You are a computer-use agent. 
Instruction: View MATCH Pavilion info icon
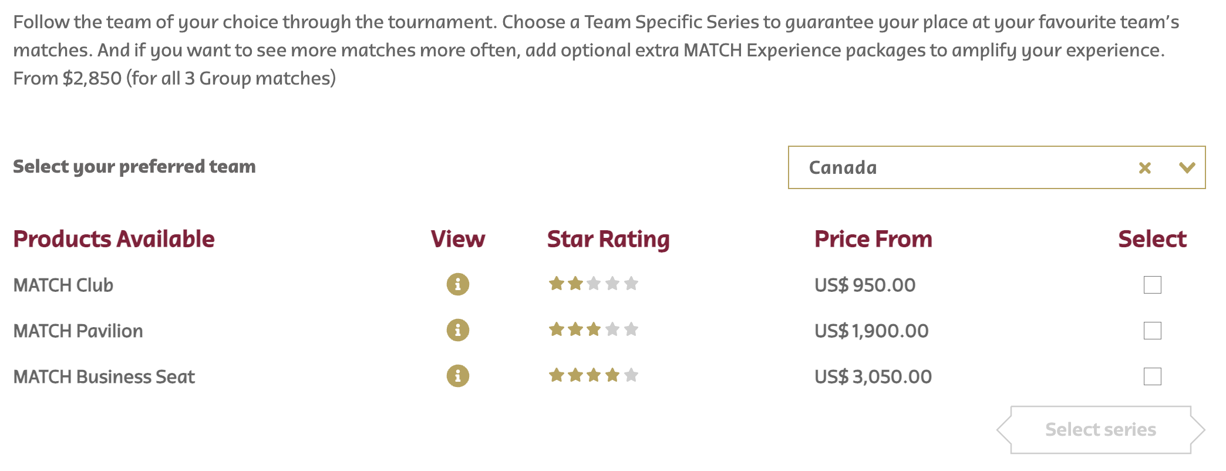pos(457,330)
